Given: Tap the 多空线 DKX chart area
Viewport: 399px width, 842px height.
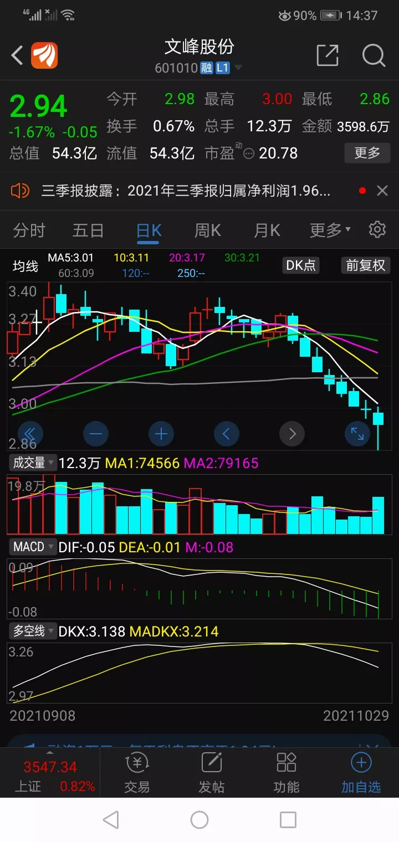Looking at the screenshot, I should click(x=199, y=672).
